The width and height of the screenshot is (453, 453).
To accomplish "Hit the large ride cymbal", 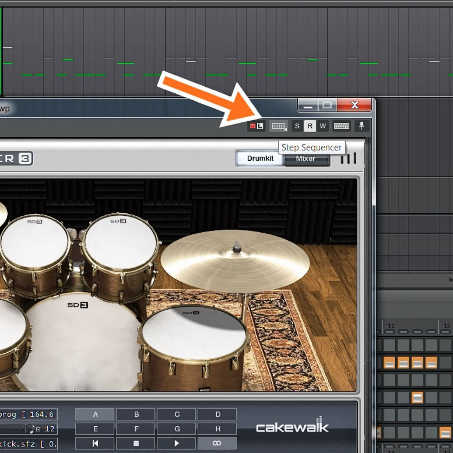I will coord(235,261).
